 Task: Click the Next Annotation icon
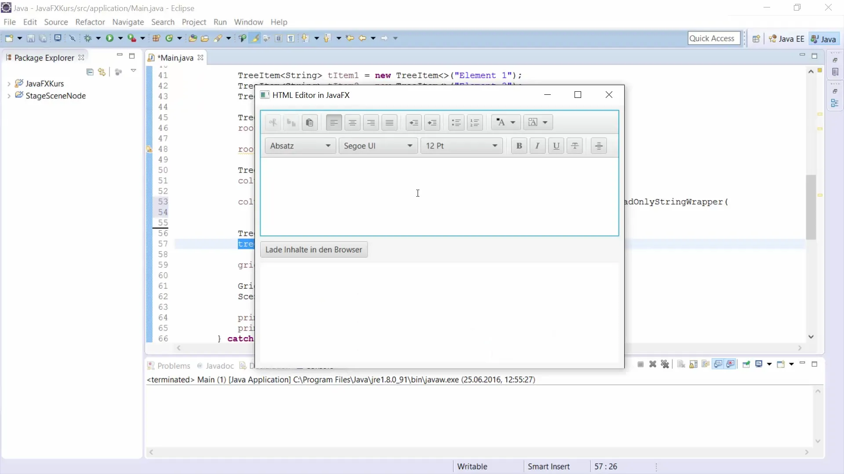305,38
